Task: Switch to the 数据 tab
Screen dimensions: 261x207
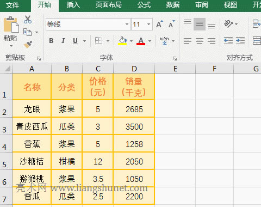Action: pos(173,5)
